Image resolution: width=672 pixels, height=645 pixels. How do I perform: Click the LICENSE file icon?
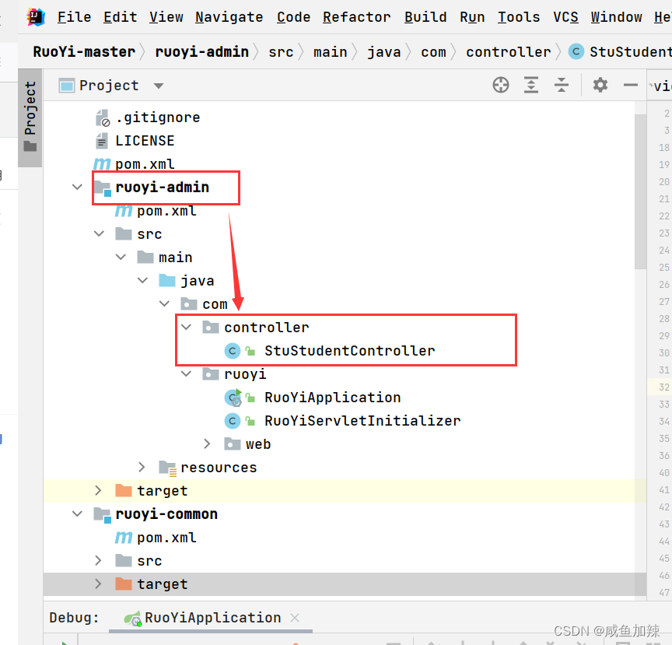pyautogui.click(x=102, y=141)
